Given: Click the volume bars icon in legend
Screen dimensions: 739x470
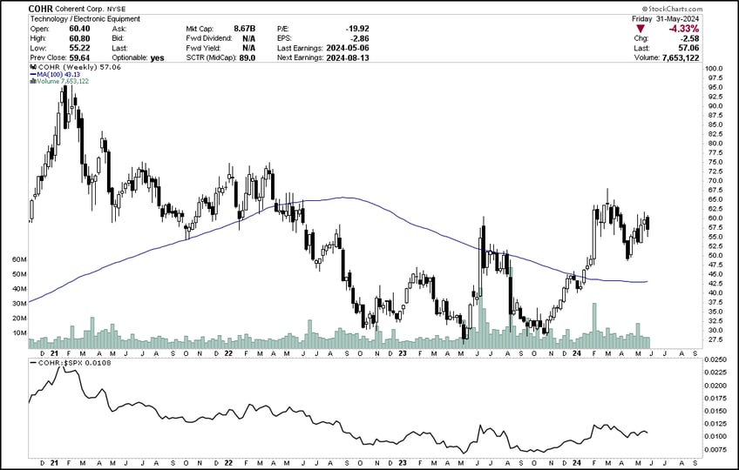Looking at the screenshot, I should (x=33, y=81).
